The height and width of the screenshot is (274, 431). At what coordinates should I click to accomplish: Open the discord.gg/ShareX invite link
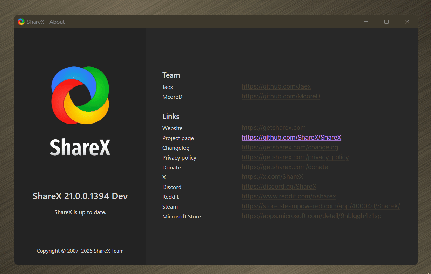click(279, 187)
